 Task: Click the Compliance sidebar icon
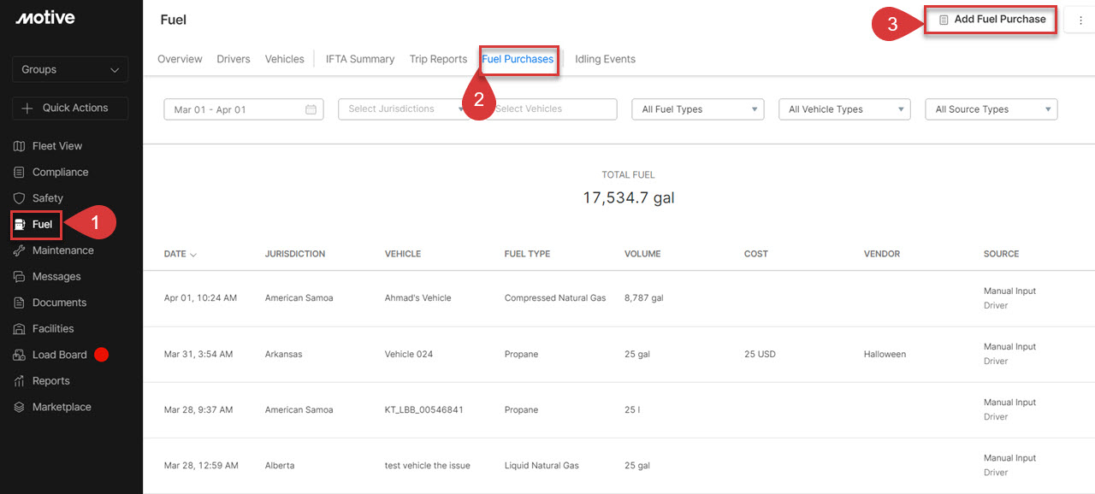(20, 173)
